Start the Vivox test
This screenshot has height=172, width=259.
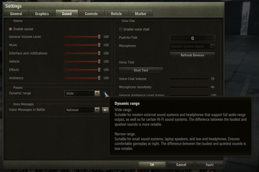tap(141, 70)
